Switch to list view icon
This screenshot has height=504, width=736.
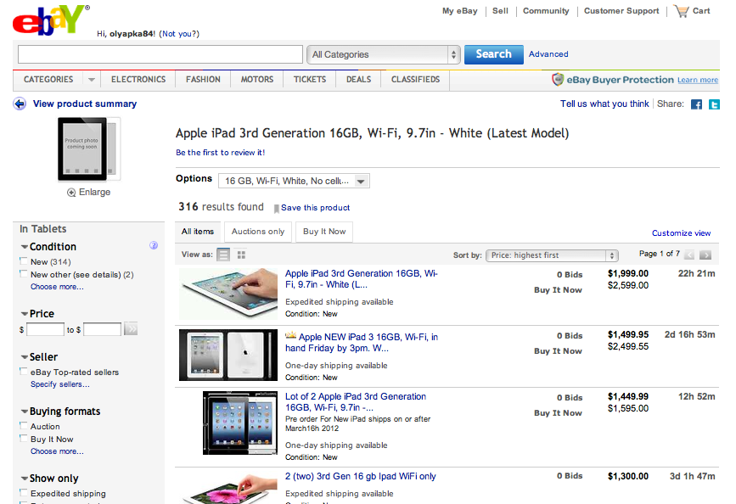(x=224, y=255)
